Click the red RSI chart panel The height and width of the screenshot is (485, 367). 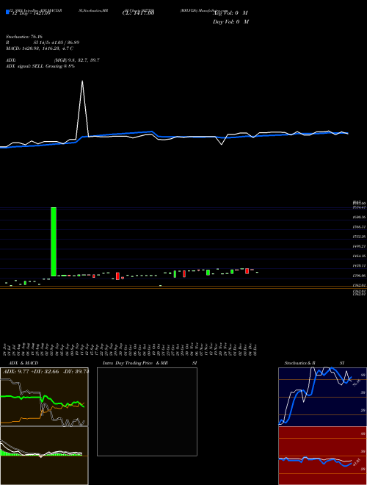click(322, 456)
